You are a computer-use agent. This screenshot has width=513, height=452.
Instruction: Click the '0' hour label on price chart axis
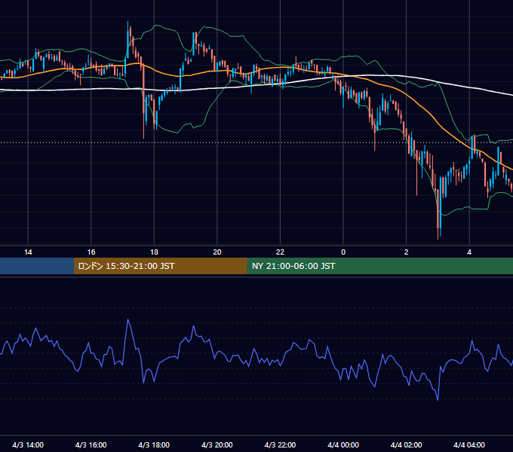point(343,252)
